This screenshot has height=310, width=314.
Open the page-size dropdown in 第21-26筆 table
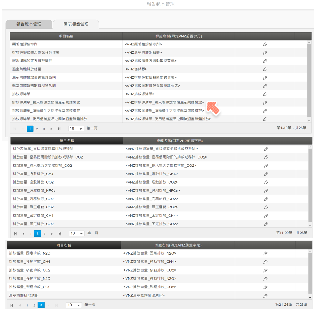pyautogui.click(x=74, y=305)
